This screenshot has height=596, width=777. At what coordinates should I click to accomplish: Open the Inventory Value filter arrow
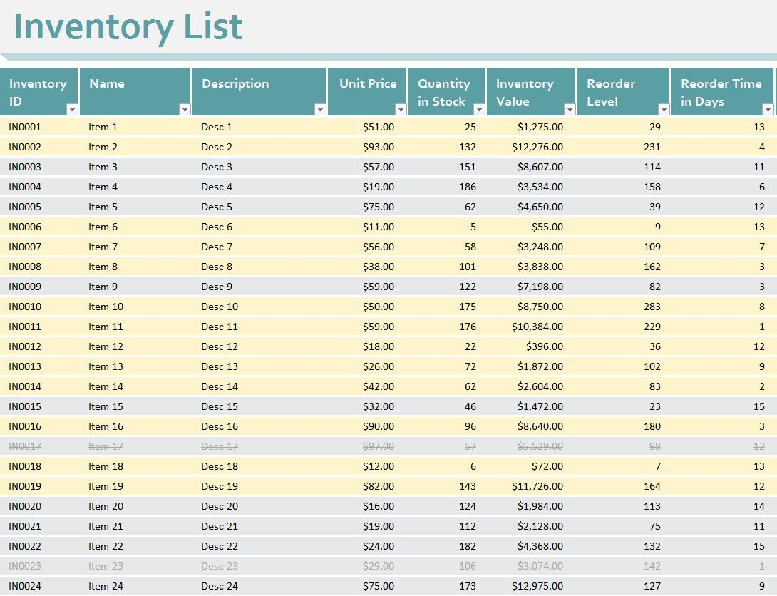569,110
